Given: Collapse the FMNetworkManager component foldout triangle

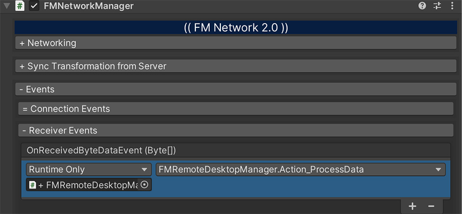Looking at the screenshot, I should [6, 6].
